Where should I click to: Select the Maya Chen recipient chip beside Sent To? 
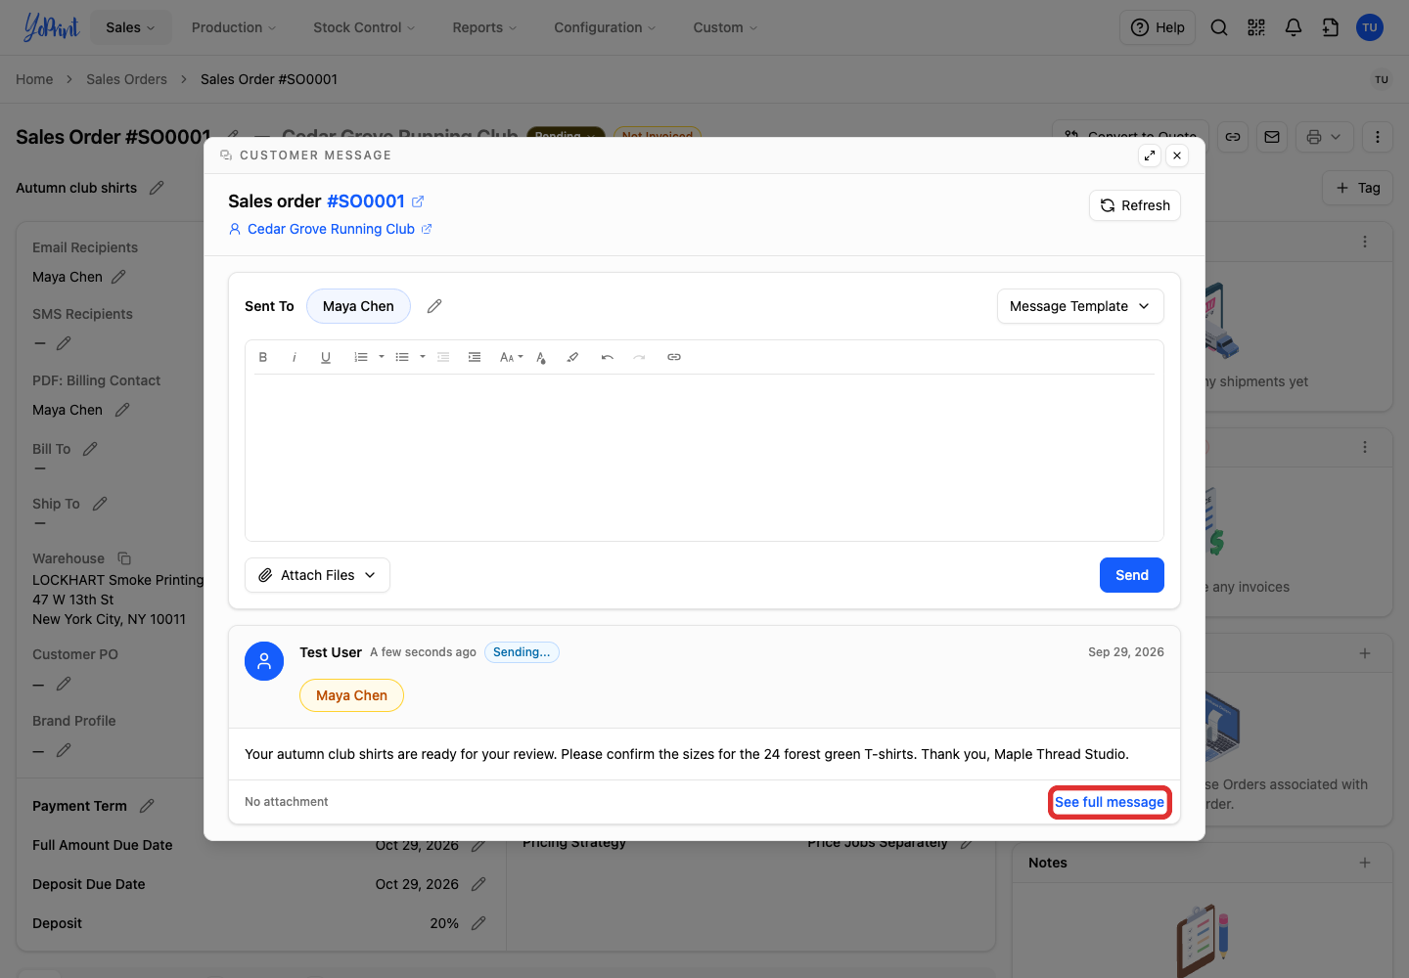[358, 306]
